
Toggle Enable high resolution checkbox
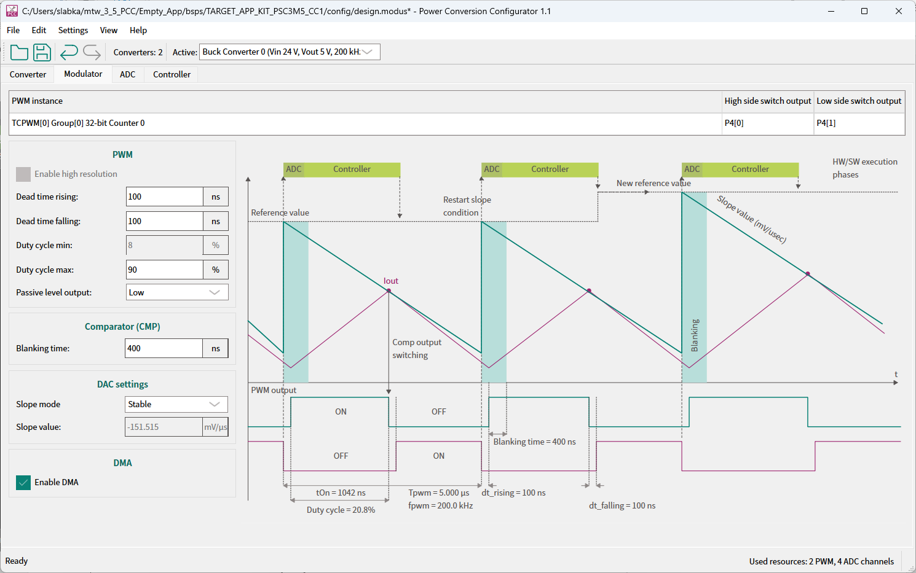pos(23,174)
